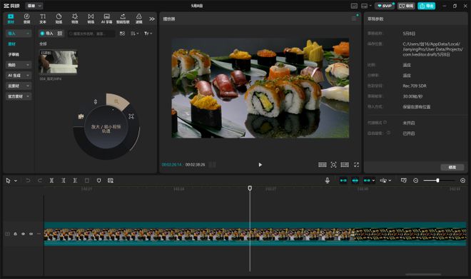
Task: Open the AI captions tab
Action: [x=106, y=19]
